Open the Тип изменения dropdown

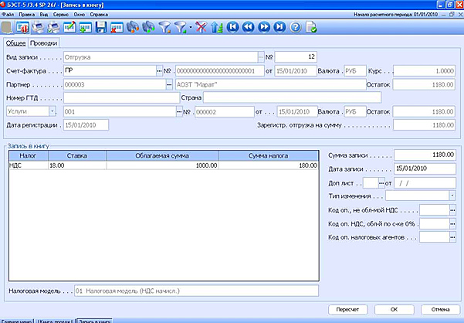point(452,195)
